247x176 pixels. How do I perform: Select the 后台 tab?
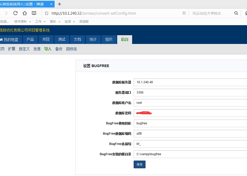tap(125, 40)
